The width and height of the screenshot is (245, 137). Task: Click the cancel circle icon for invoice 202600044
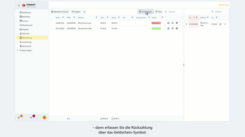[x=173, y=28]
